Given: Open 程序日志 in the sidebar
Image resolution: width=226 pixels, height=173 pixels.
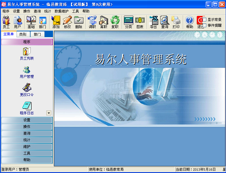Looking at the screenshot, I should pyautogui.click(x=27, y=108).
